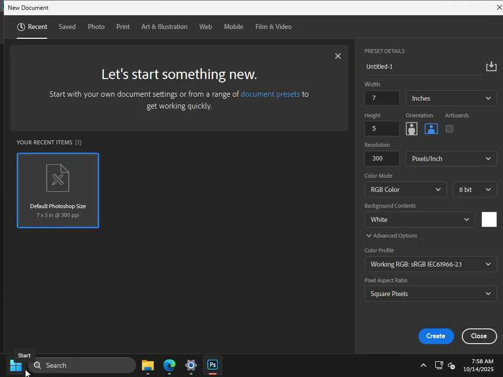Screen dimensions: 503x377
Task: Open the Art & Illustration tab
Action: pyautogui.click(x=164, y=27)
